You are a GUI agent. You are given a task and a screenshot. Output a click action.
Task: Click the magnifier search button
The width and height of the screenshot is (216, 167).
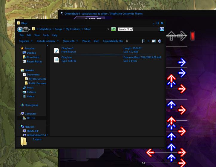[162, 29]
